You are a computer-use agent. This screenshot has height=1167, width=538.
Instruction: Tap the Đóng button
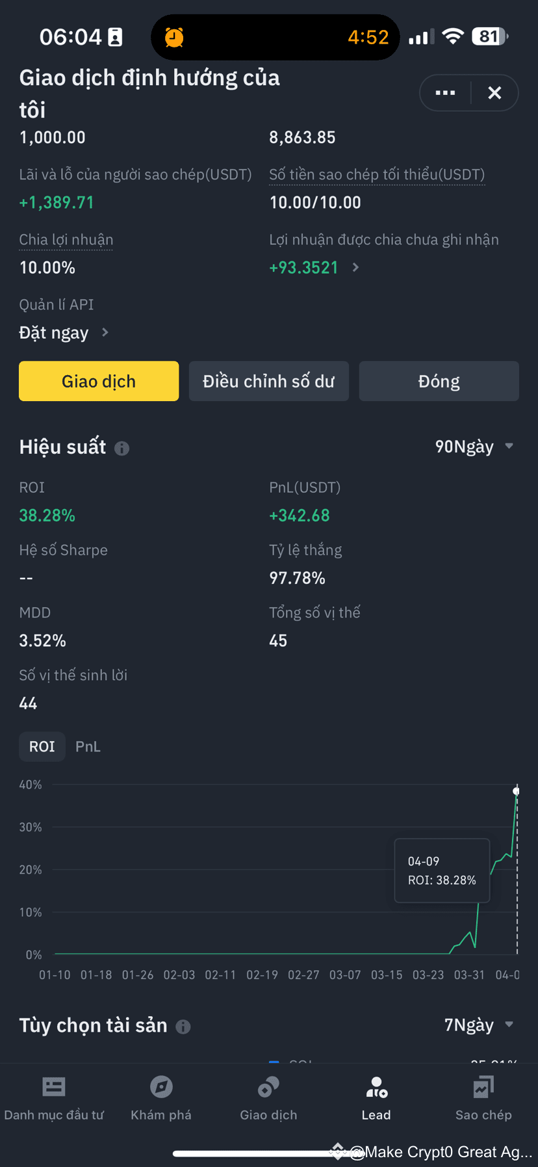tap(439, 381)
